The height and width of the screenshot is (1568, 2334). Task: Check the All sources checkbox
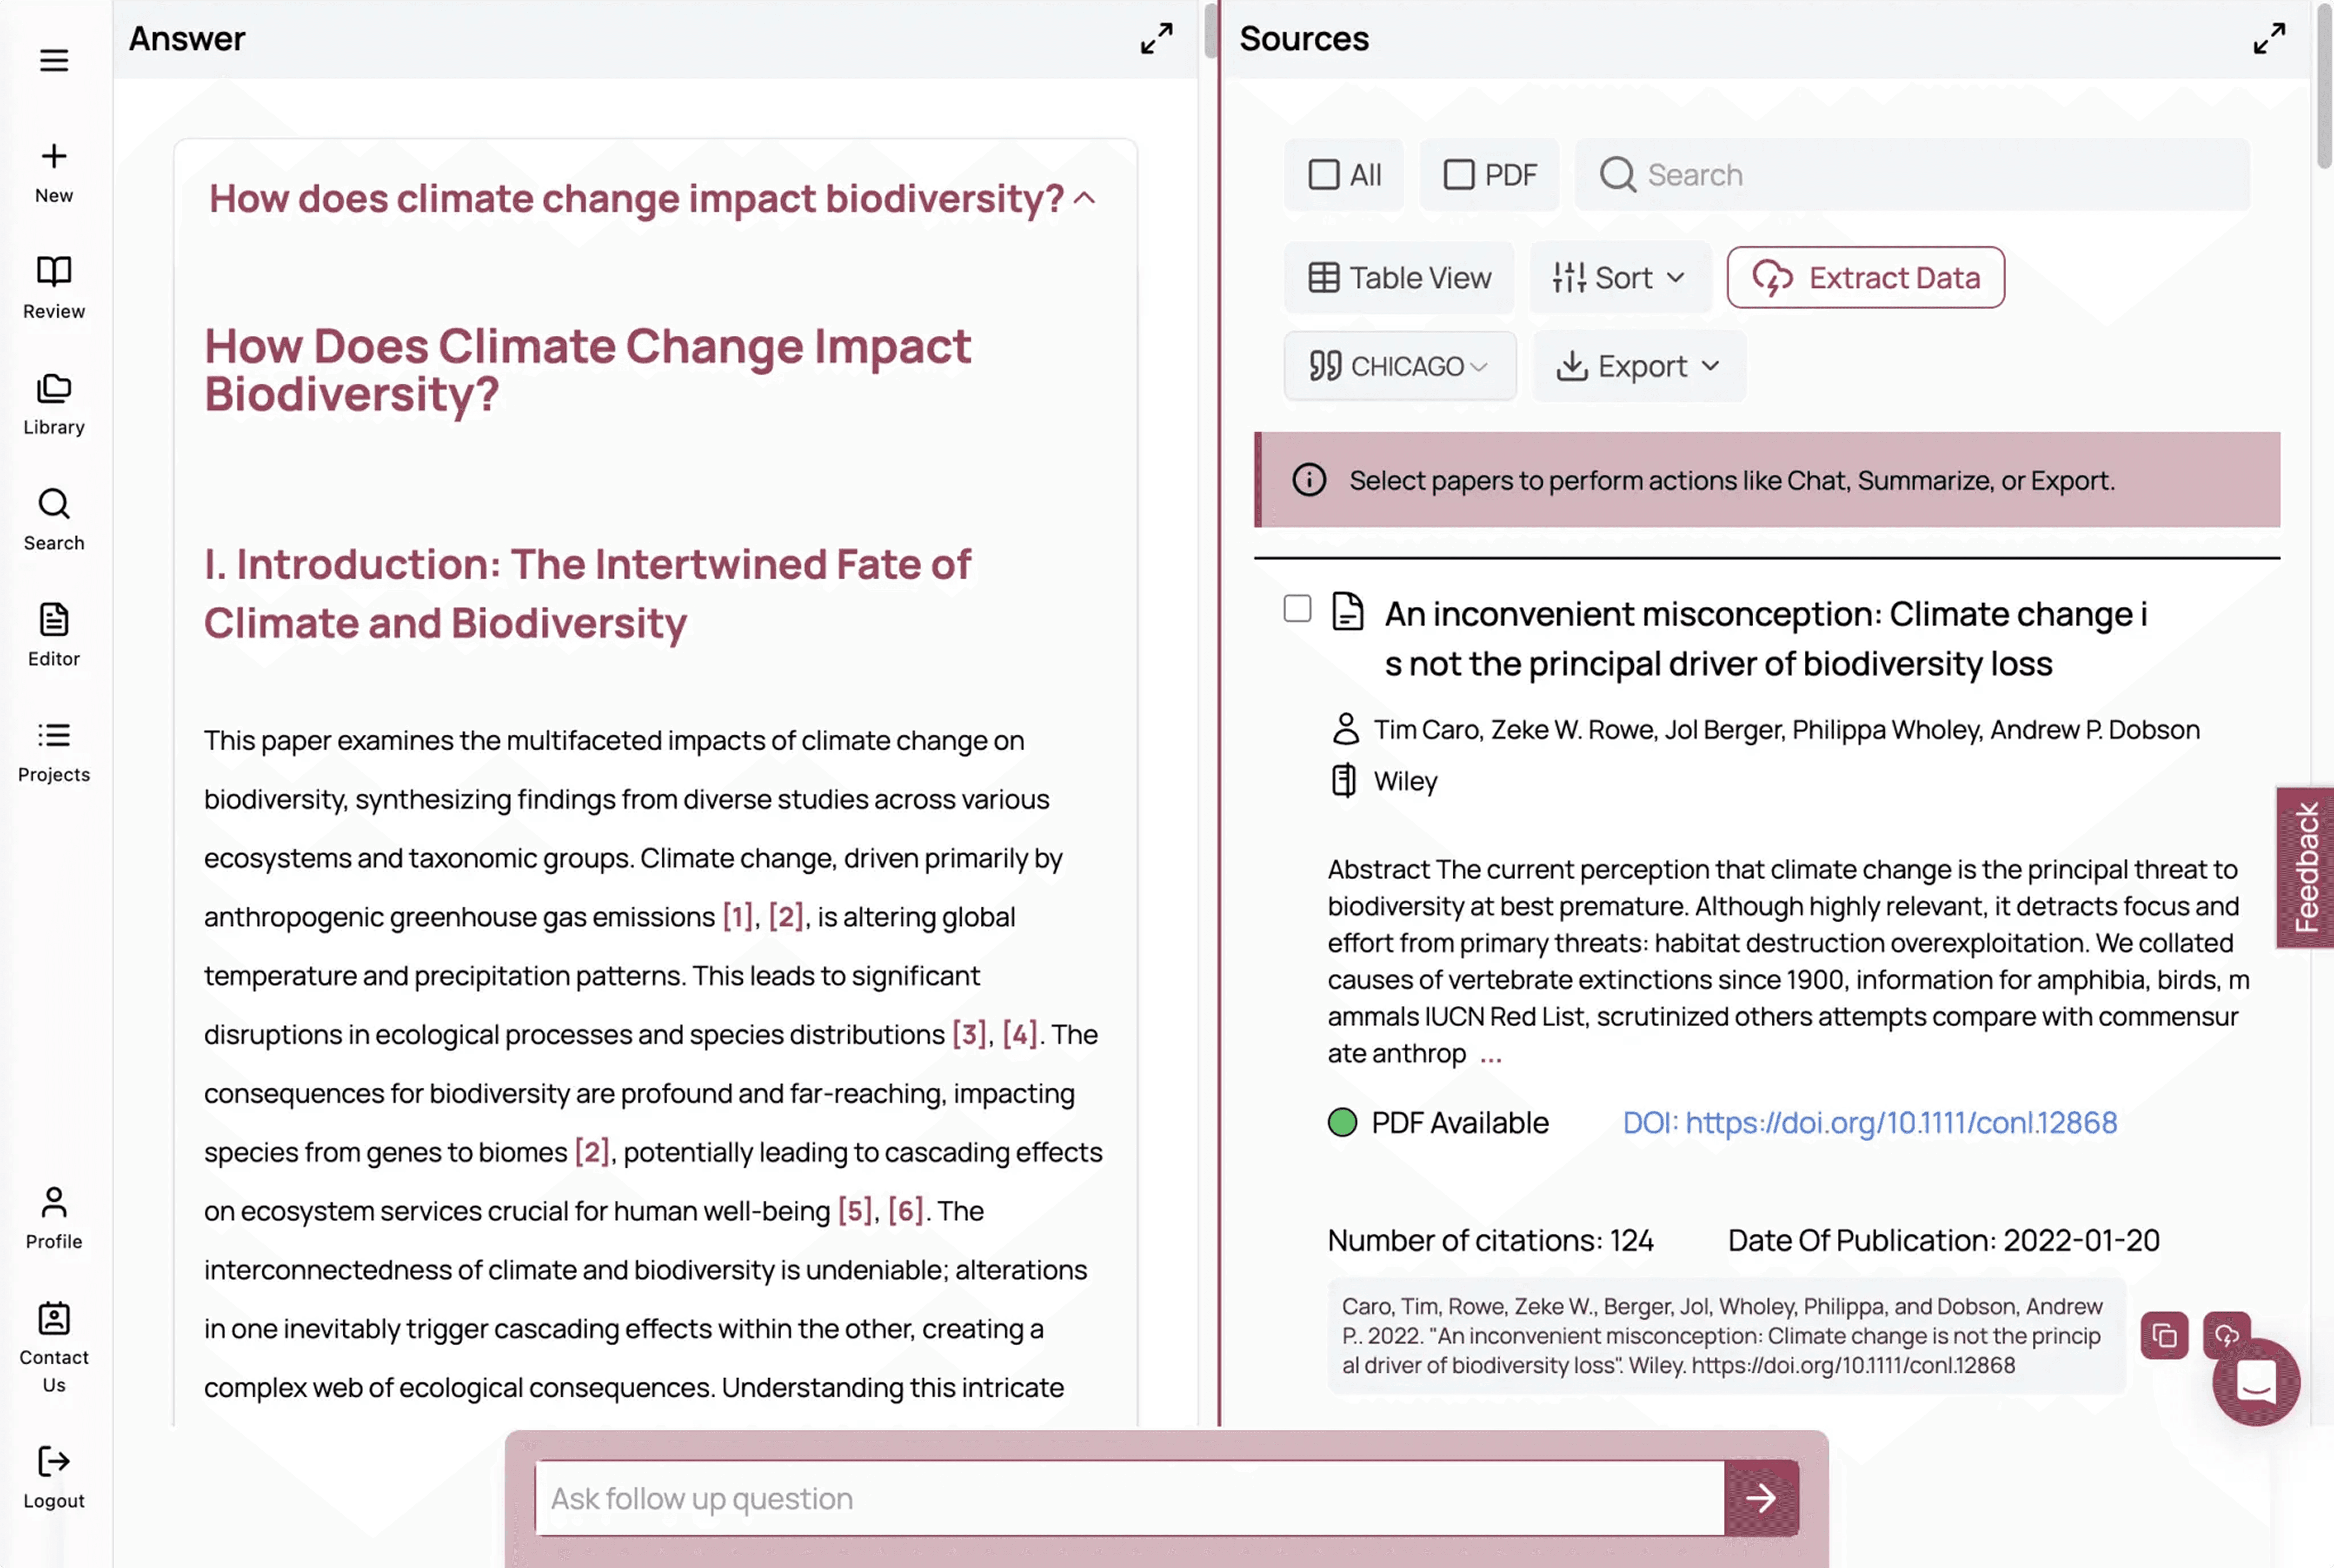coord(1324,175)
